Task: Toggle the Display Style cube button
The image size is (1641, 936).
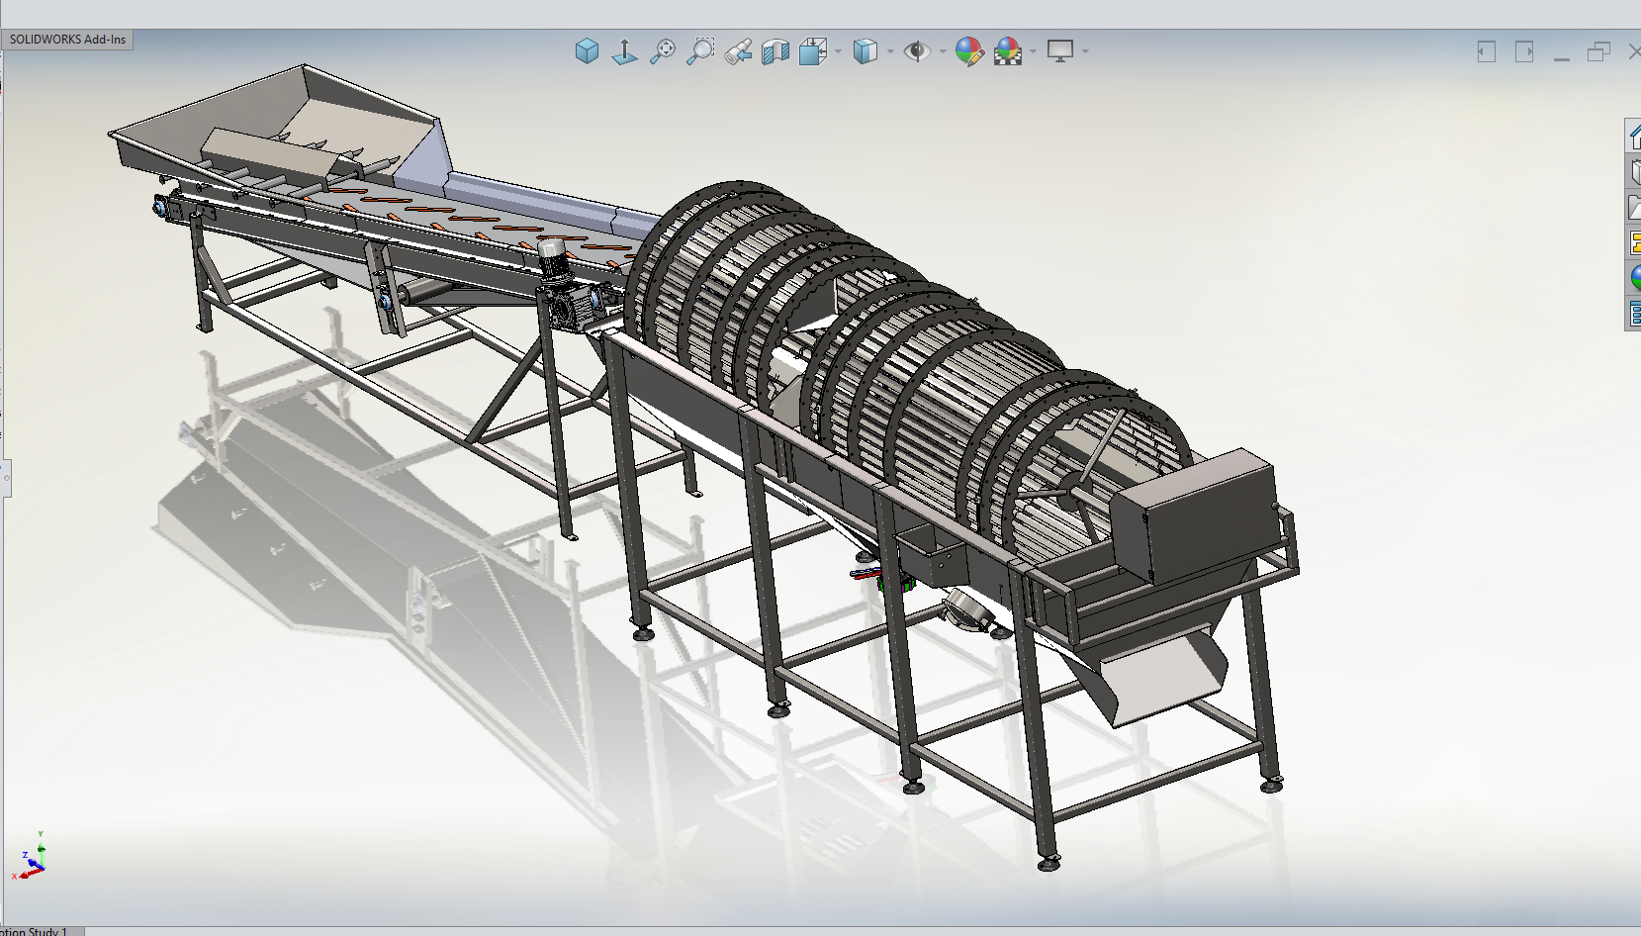Action: click(x=865, y=51)
